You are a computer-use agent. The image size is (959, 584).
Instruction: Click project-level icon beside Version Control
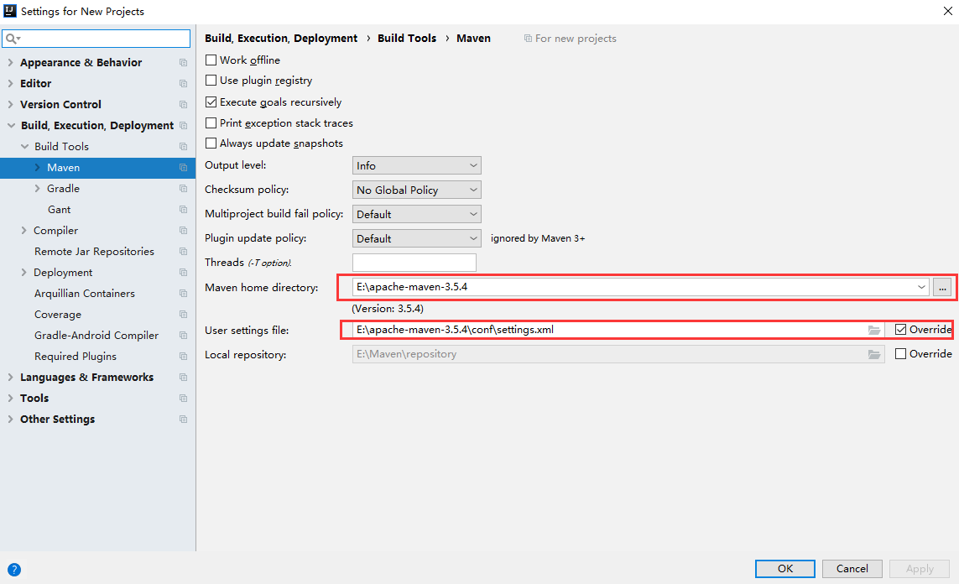tap(183, 105)
